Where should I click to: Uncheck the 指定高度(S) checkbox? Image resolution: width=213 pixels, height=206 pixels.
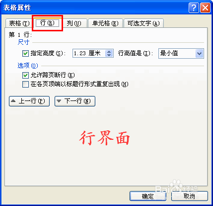tap(25, 53)
